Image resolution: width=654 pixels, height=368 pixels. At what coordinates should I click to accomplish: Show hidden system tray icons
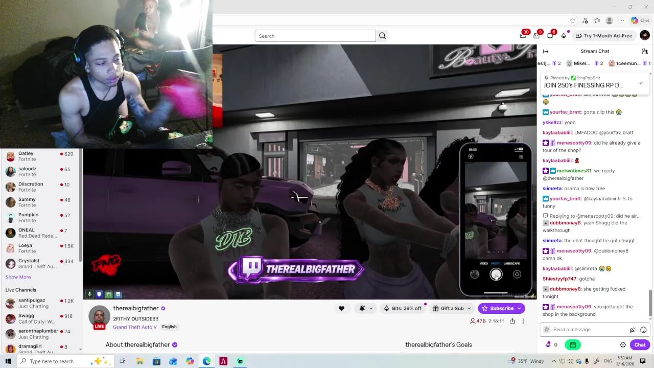[x=554, y=361]
